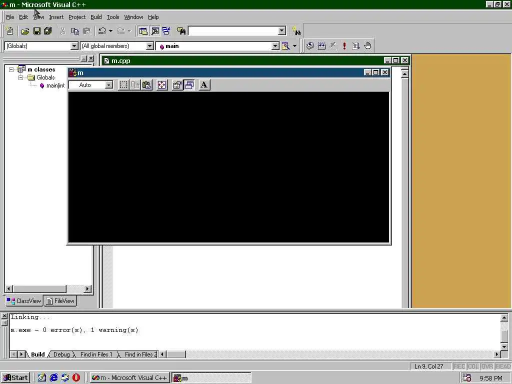Screen dimensions: 512x384
Task: Open the Window menu
Action: click(133, 17)
